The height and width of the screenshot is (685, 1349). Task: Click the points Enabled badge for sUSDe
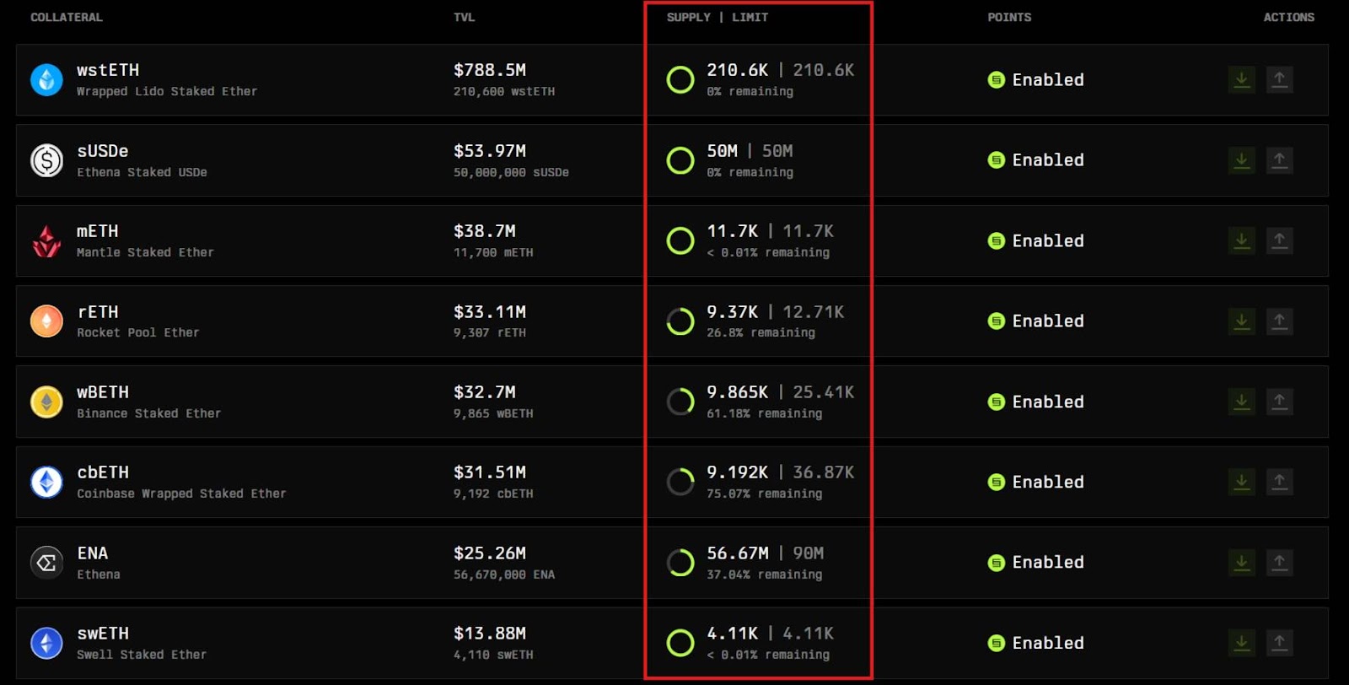pos(1036,160)
